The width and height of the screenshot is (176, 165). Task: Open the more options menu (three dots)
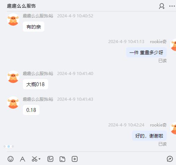click(172, 6)
